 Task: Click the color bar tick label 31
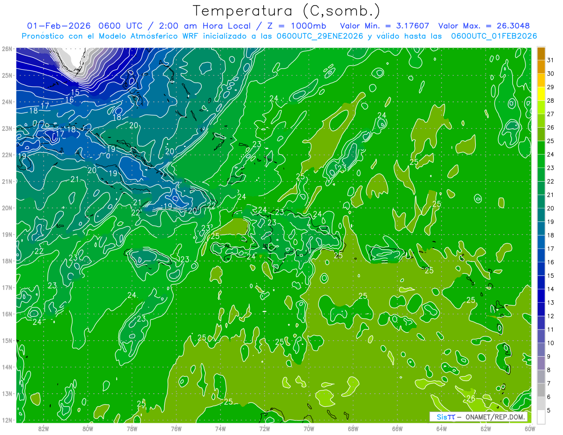tap(550, 60)
